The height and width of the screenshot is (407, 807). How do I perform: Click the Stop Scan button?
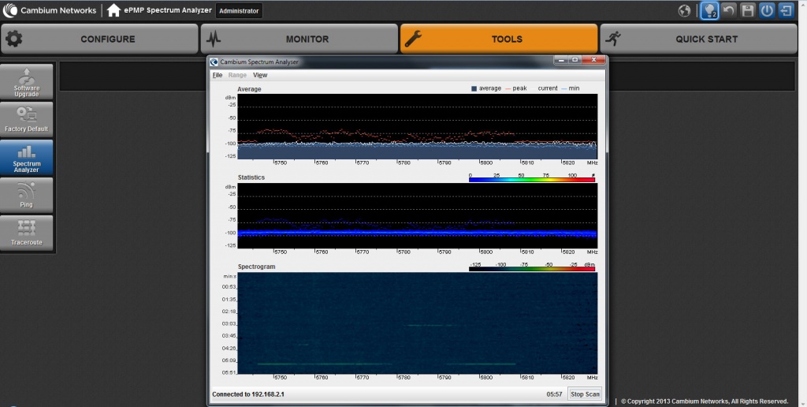click(585, 394)
